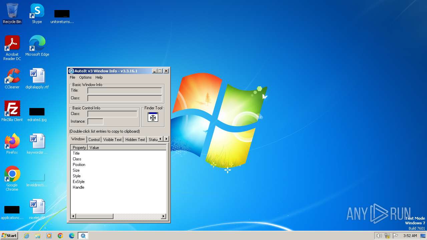Click the clock showing 3:52 AM
Screen dimensions: 427x240
coord(410,236)
